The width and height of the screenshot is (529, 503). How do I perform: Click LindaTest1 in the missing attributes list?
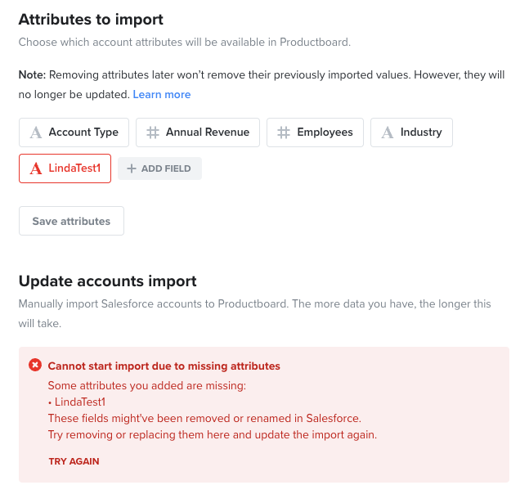coord(80,402)
